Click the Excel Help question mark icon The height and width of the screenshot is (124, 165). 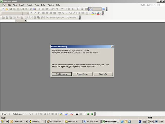click(103, 9)
